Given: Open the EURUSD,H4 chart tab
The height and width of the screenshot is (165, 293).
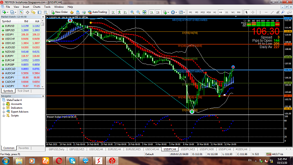Looking at the screenshot, I should coord(115,149).
